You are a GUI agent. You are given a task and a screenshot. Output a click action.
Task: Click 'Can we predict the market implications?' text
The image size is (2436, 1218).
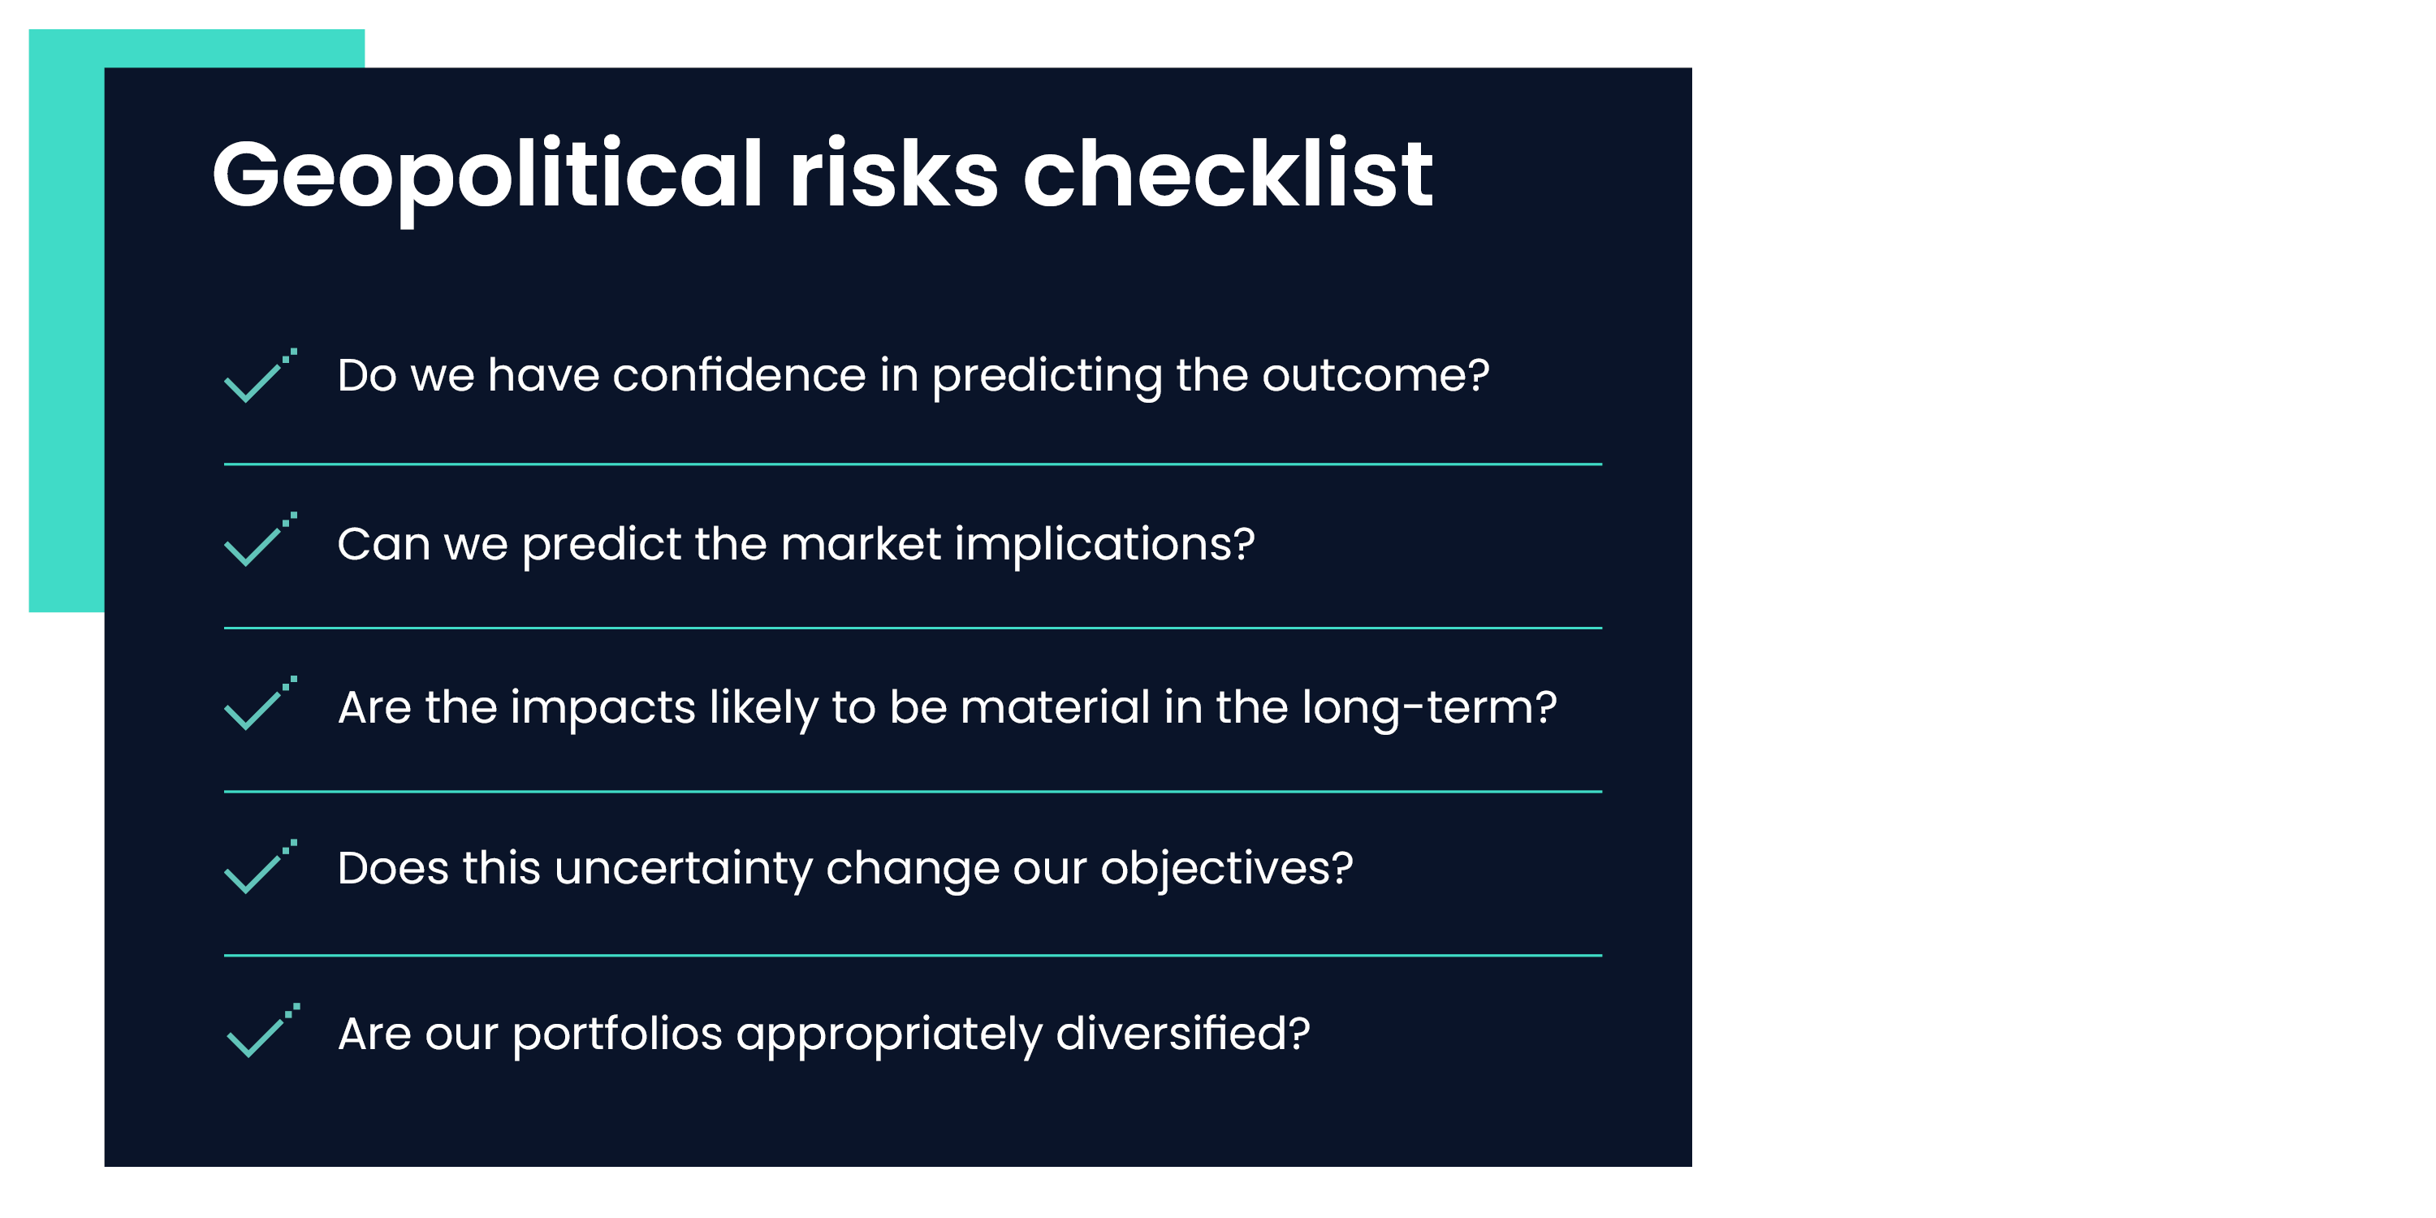[795, 544]
